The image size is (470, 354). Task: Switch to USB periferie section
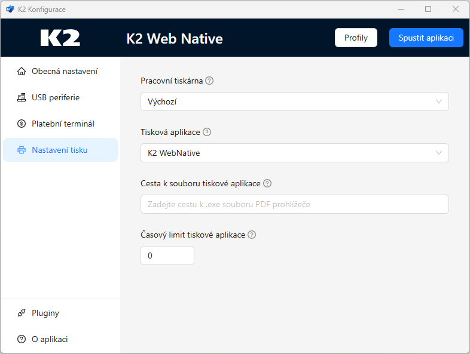click(x=60, y=97)
